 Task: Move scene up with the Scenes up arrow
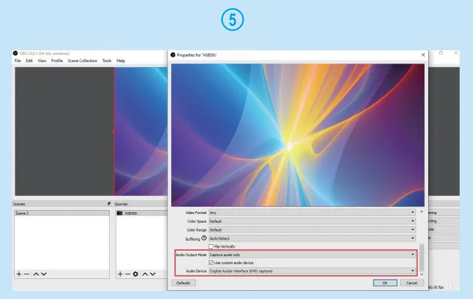click(36, 274)
